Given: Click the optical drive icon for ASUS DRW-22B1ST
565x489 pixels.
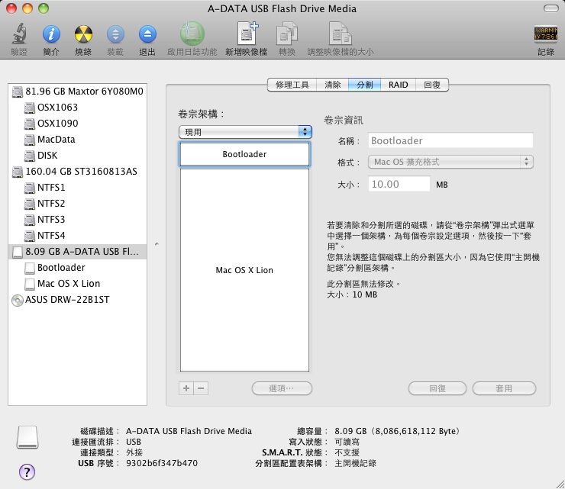Looking at the screenshot, I should click(x=18, y=300).
